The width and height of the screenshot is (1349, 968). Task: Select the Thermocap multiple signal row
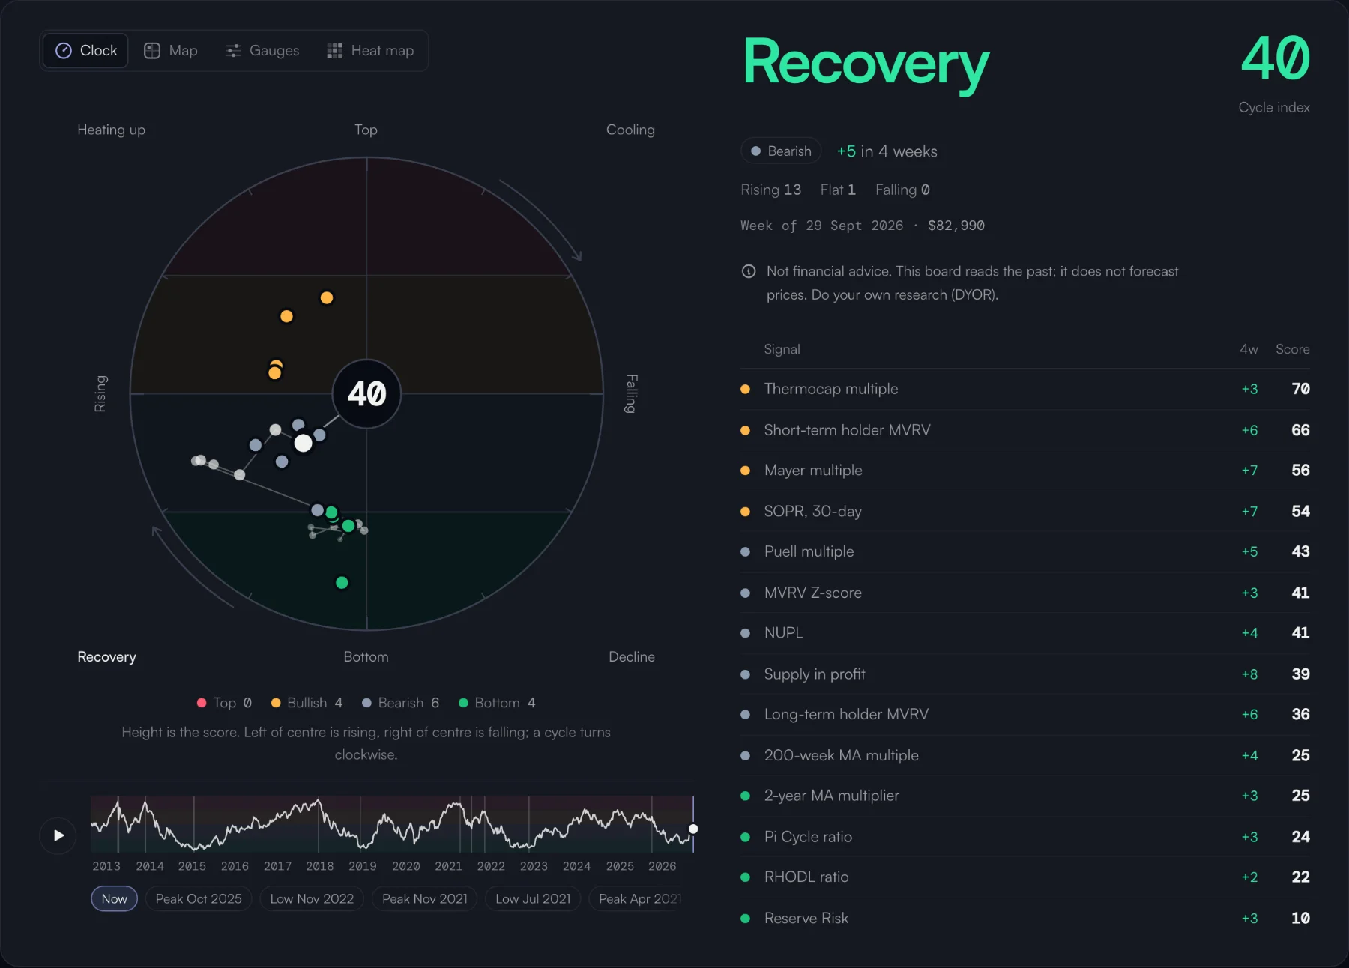[x=1024, y=389]
